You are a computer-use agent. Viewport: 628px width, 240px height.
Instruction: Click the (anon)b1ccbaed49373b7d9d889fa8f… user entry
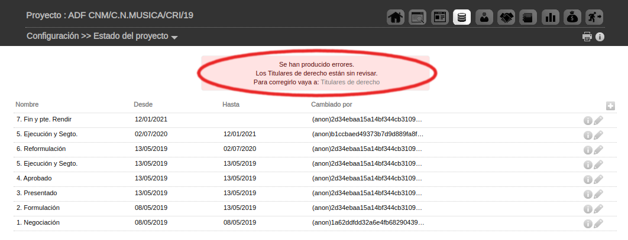click(x=368, y=134)
